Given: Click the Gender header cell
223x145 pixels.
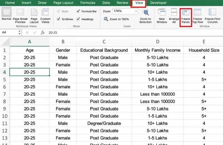Looking at the screenshot, I should pos(63,50).
